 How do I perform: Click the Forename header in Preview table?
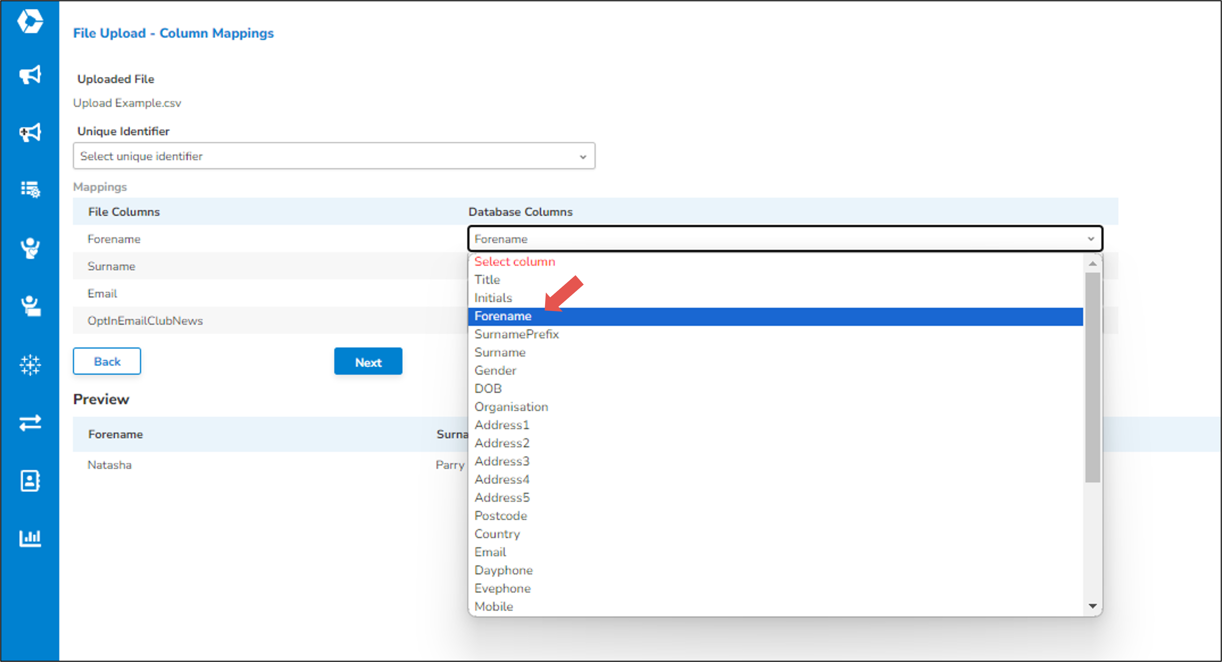[x=116, y=435]
